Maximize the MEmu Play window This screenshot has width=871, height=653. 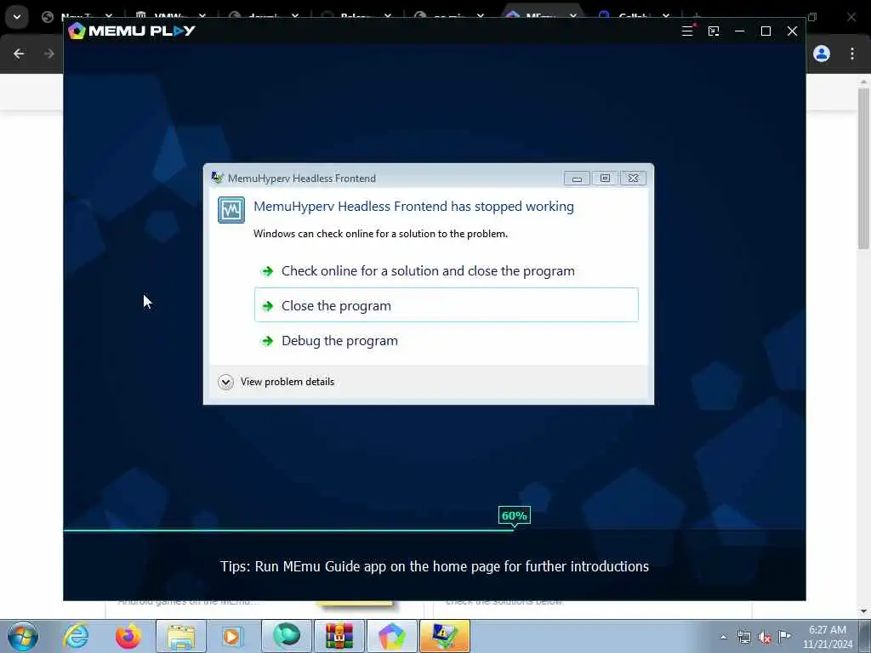click(766, 31)
